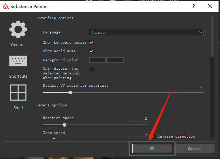Click the Cancel button
The width and height of the screenshot is (220, 159).
[x=195, y=148]
